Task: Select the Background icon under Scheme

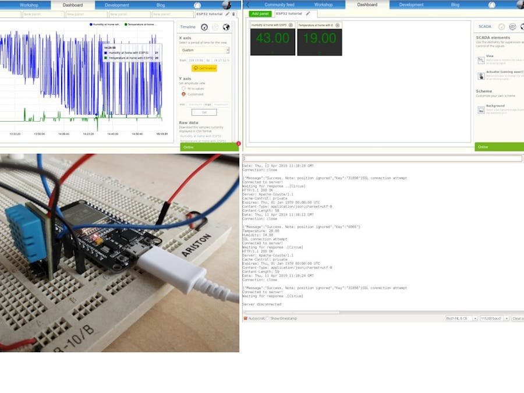Action: pos(480,108)
